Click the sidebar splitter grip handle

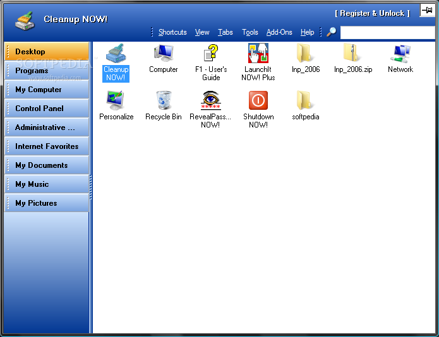pos(90,187)
